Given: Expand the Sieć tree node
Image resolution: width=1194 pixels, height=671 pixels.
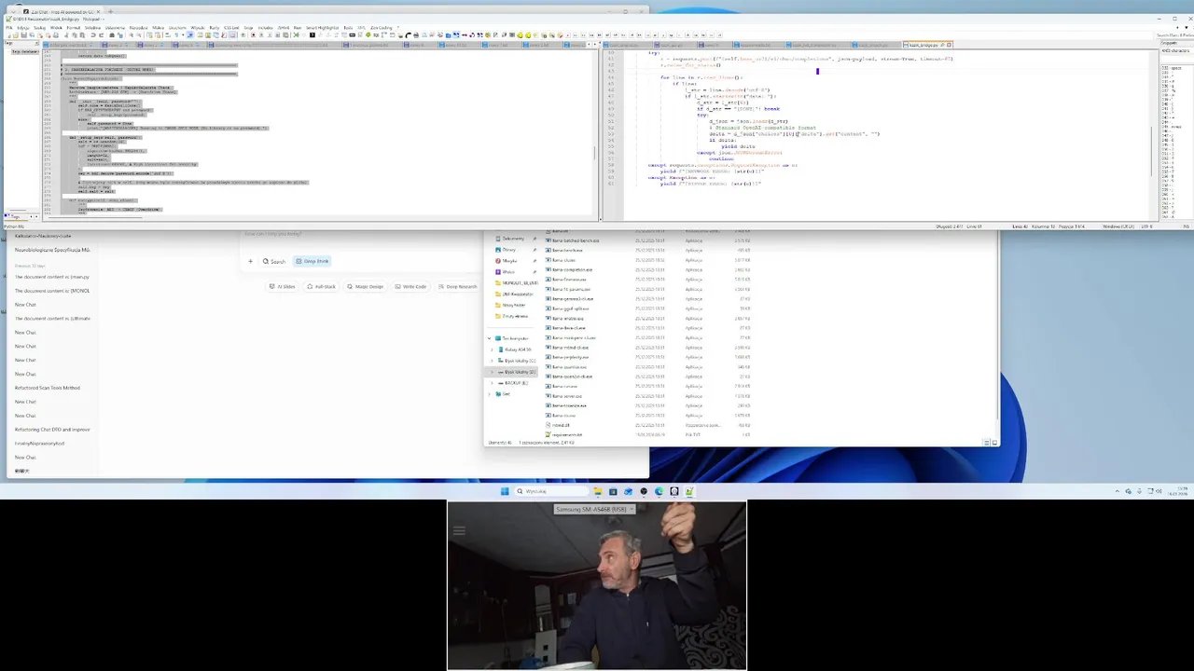Looking at the screenshot, I should pos(490,394).
